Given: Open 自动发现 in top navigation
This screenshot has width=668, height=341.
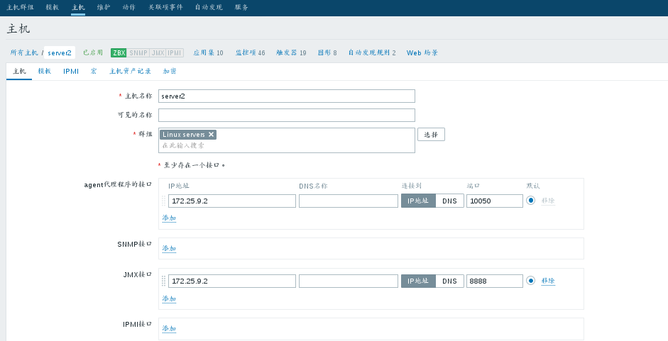Looking at the screenshot, I should [209, 7].
